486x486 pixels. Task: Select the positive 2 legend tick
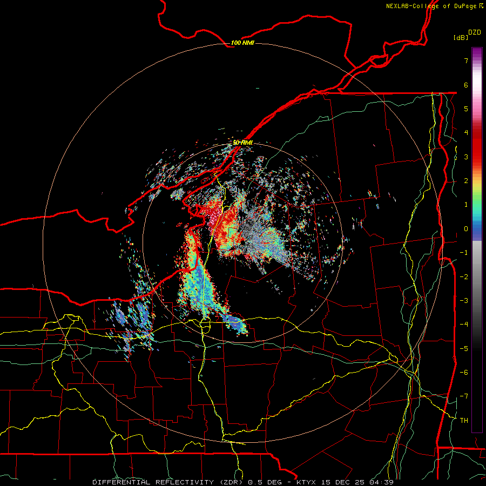click(466, 181)
